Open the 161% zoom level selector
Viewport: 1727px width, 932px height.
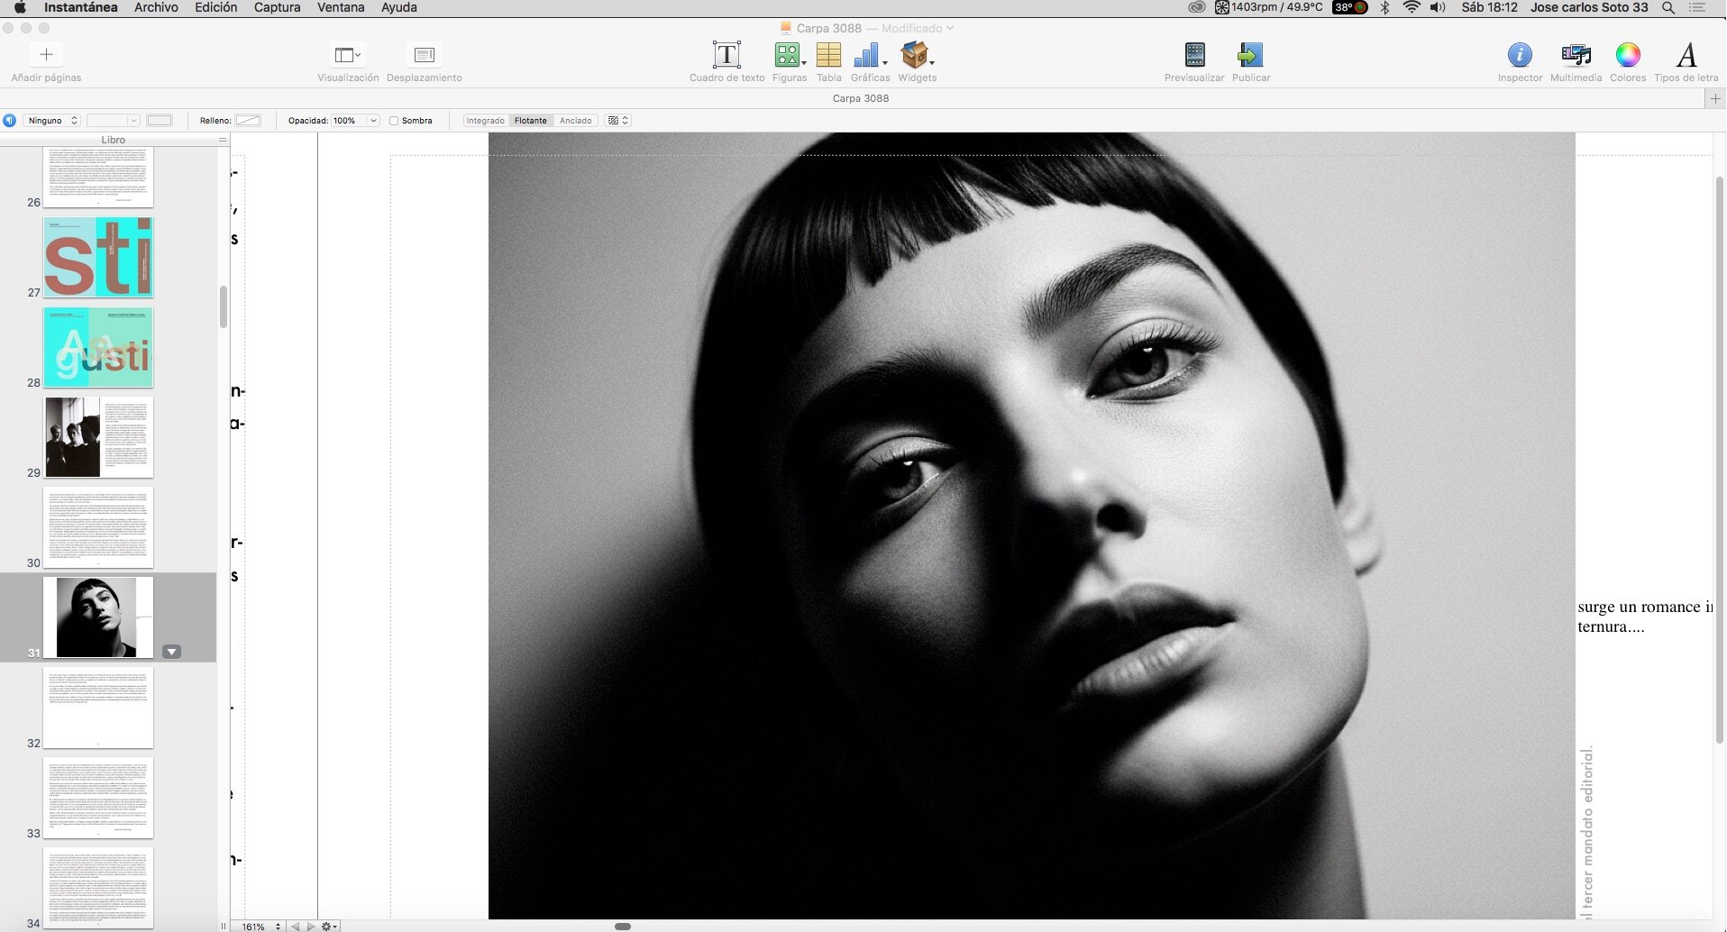pos(261,926)
